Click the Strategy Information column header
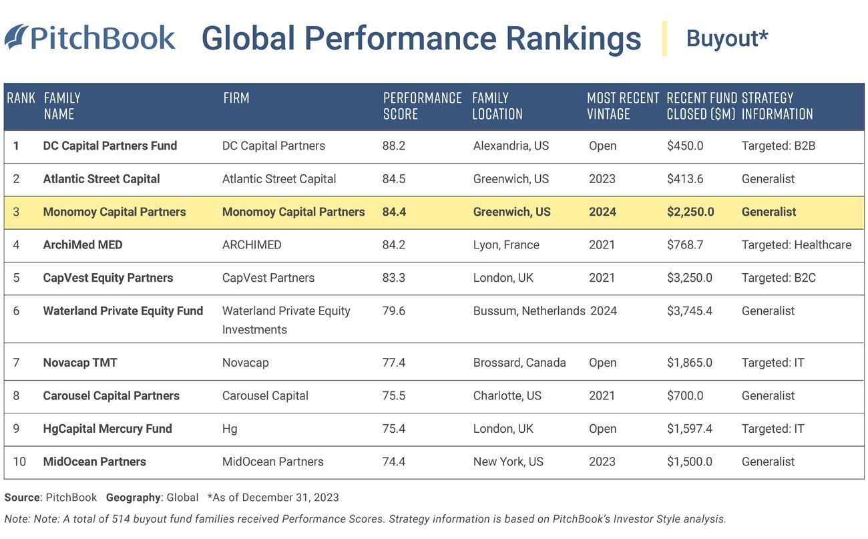Viewport: 868px width, 539px height. click(777, 106)
